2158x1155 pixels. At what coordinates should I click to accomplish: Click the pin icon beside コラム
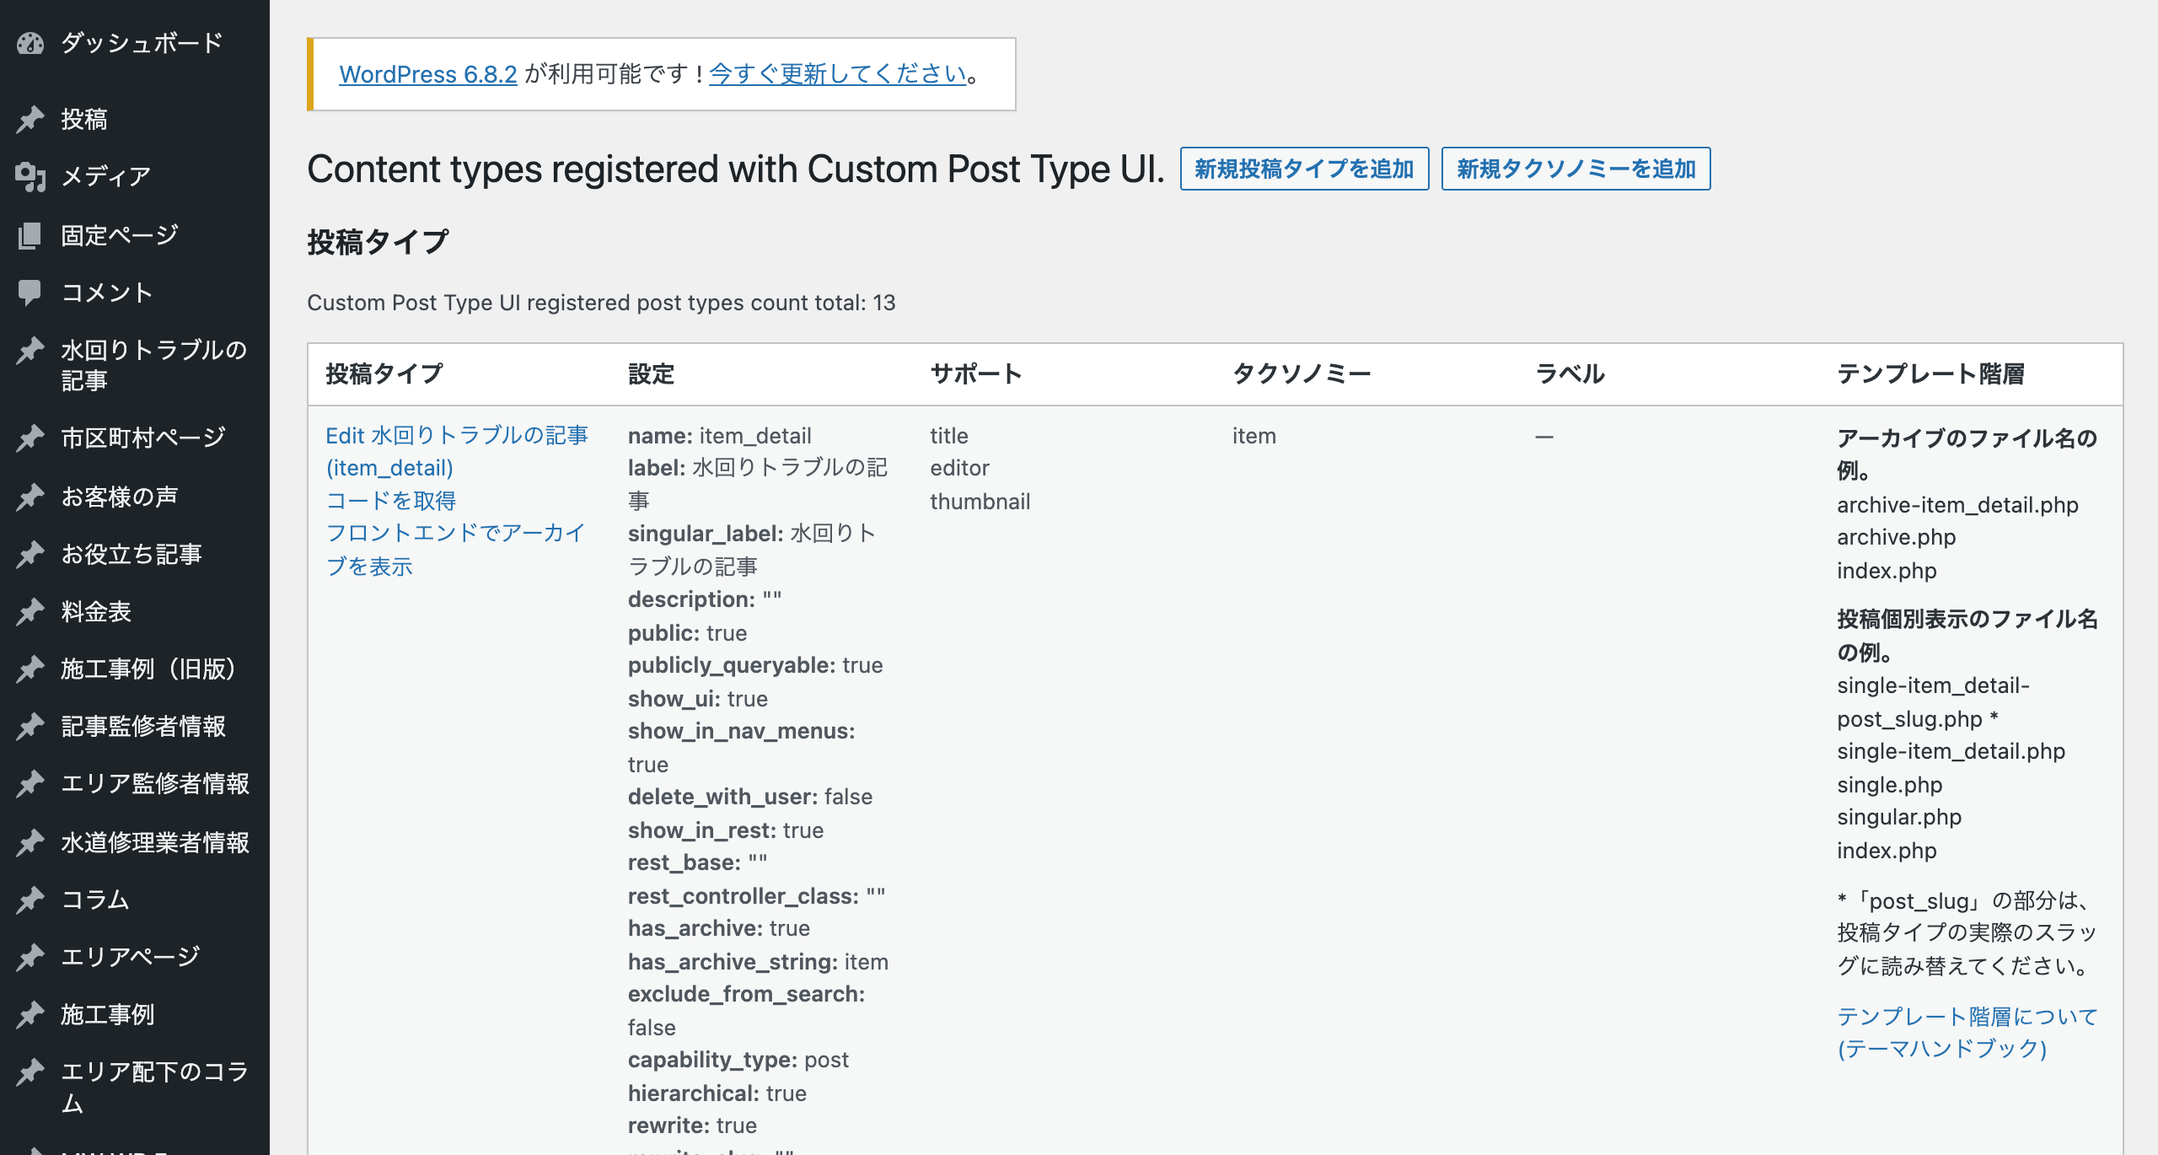(30, 900)
